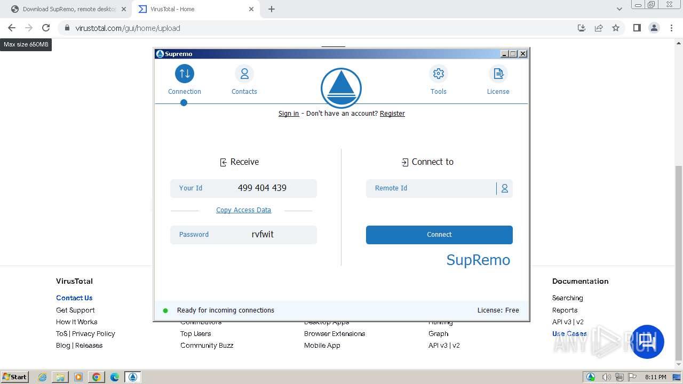
Task: Open Windows Media Player taskbar icon
Action: (x=78, y=377)
